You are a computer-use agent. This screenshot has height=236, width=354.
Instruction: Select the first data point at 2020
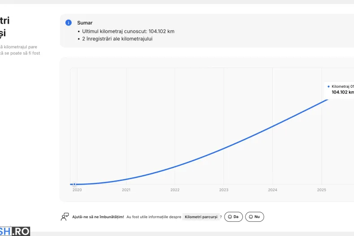pyautogui.click(x=74, y=185)
